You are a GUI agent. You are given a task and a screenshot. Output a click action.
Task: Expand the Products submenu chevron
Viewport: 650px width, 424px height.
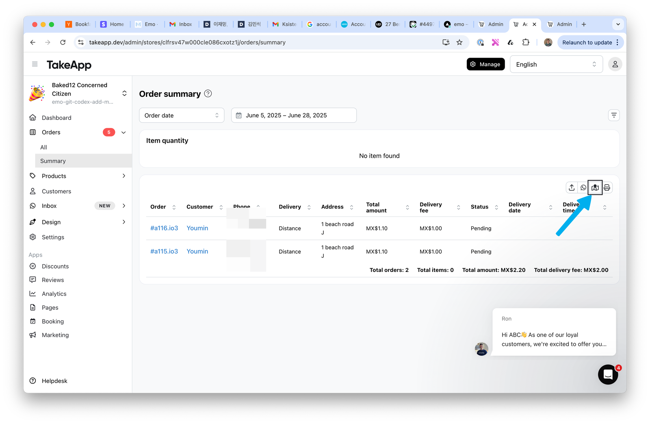point(124,176)
